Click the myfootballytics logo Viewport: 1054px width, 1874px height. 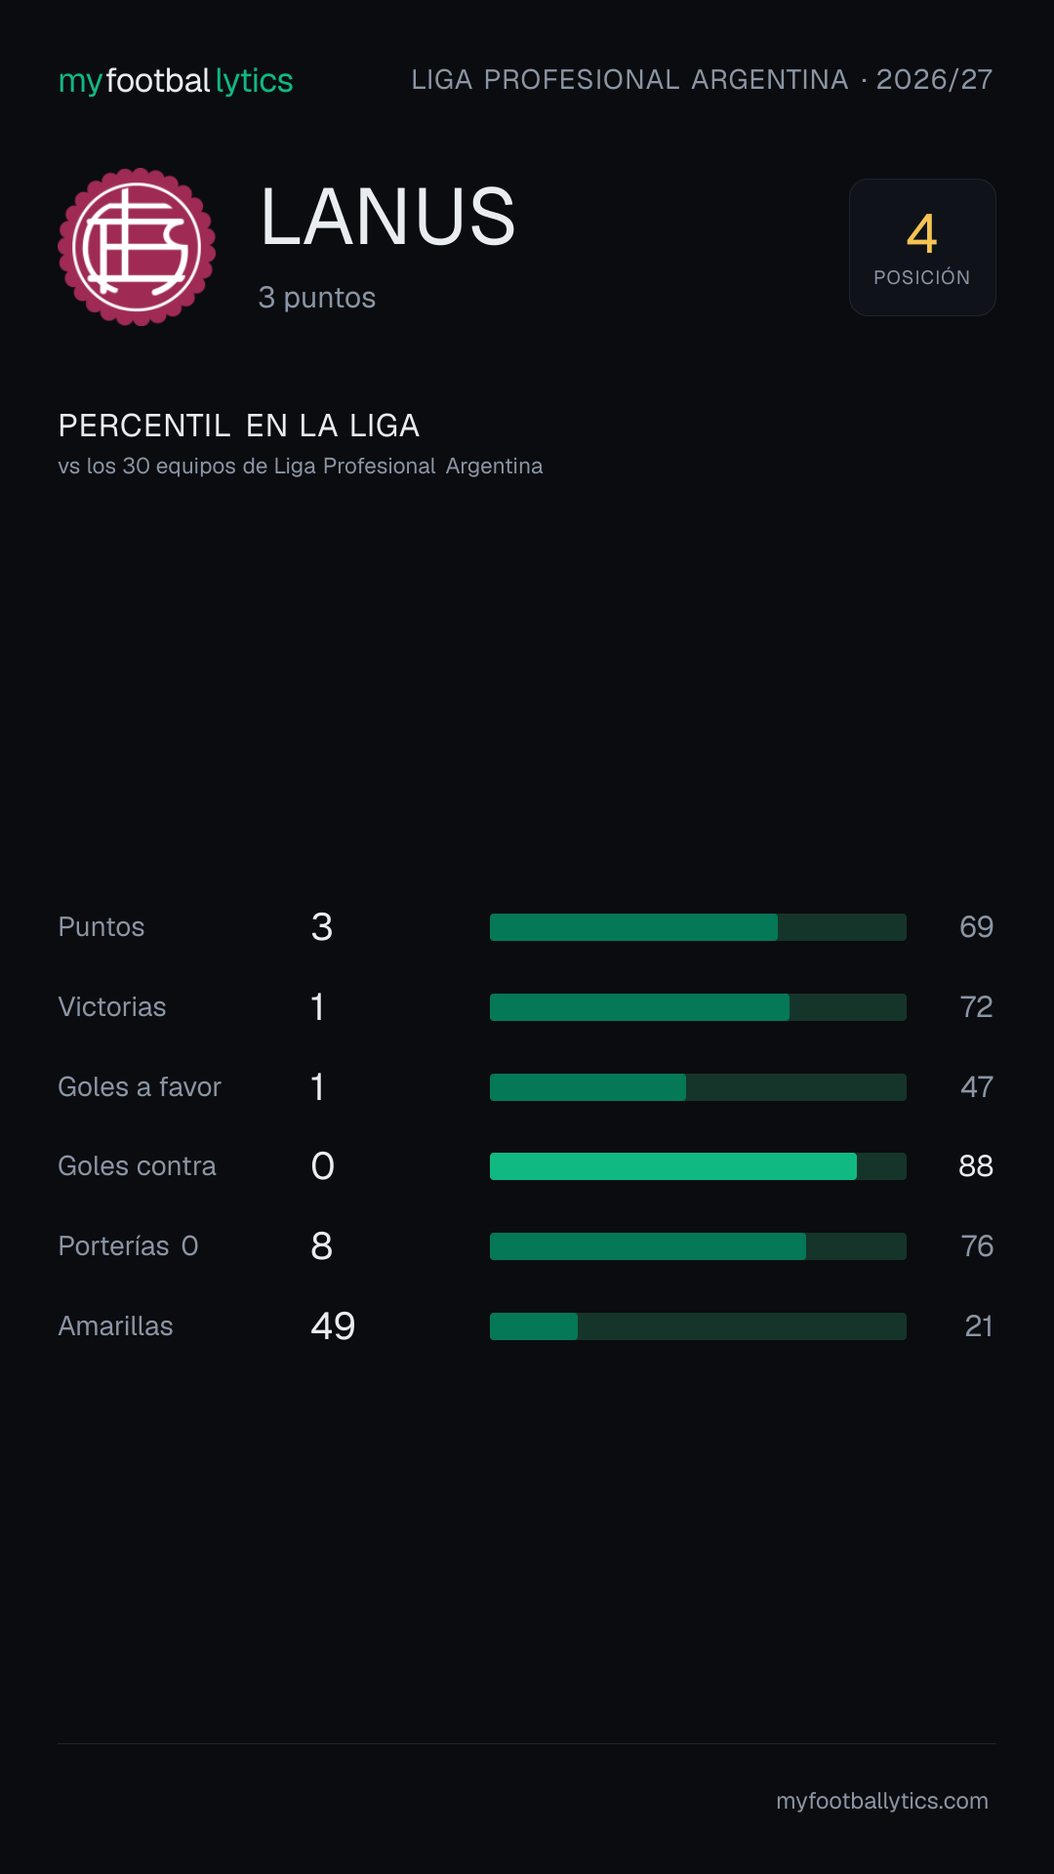(x=176, y=80)
